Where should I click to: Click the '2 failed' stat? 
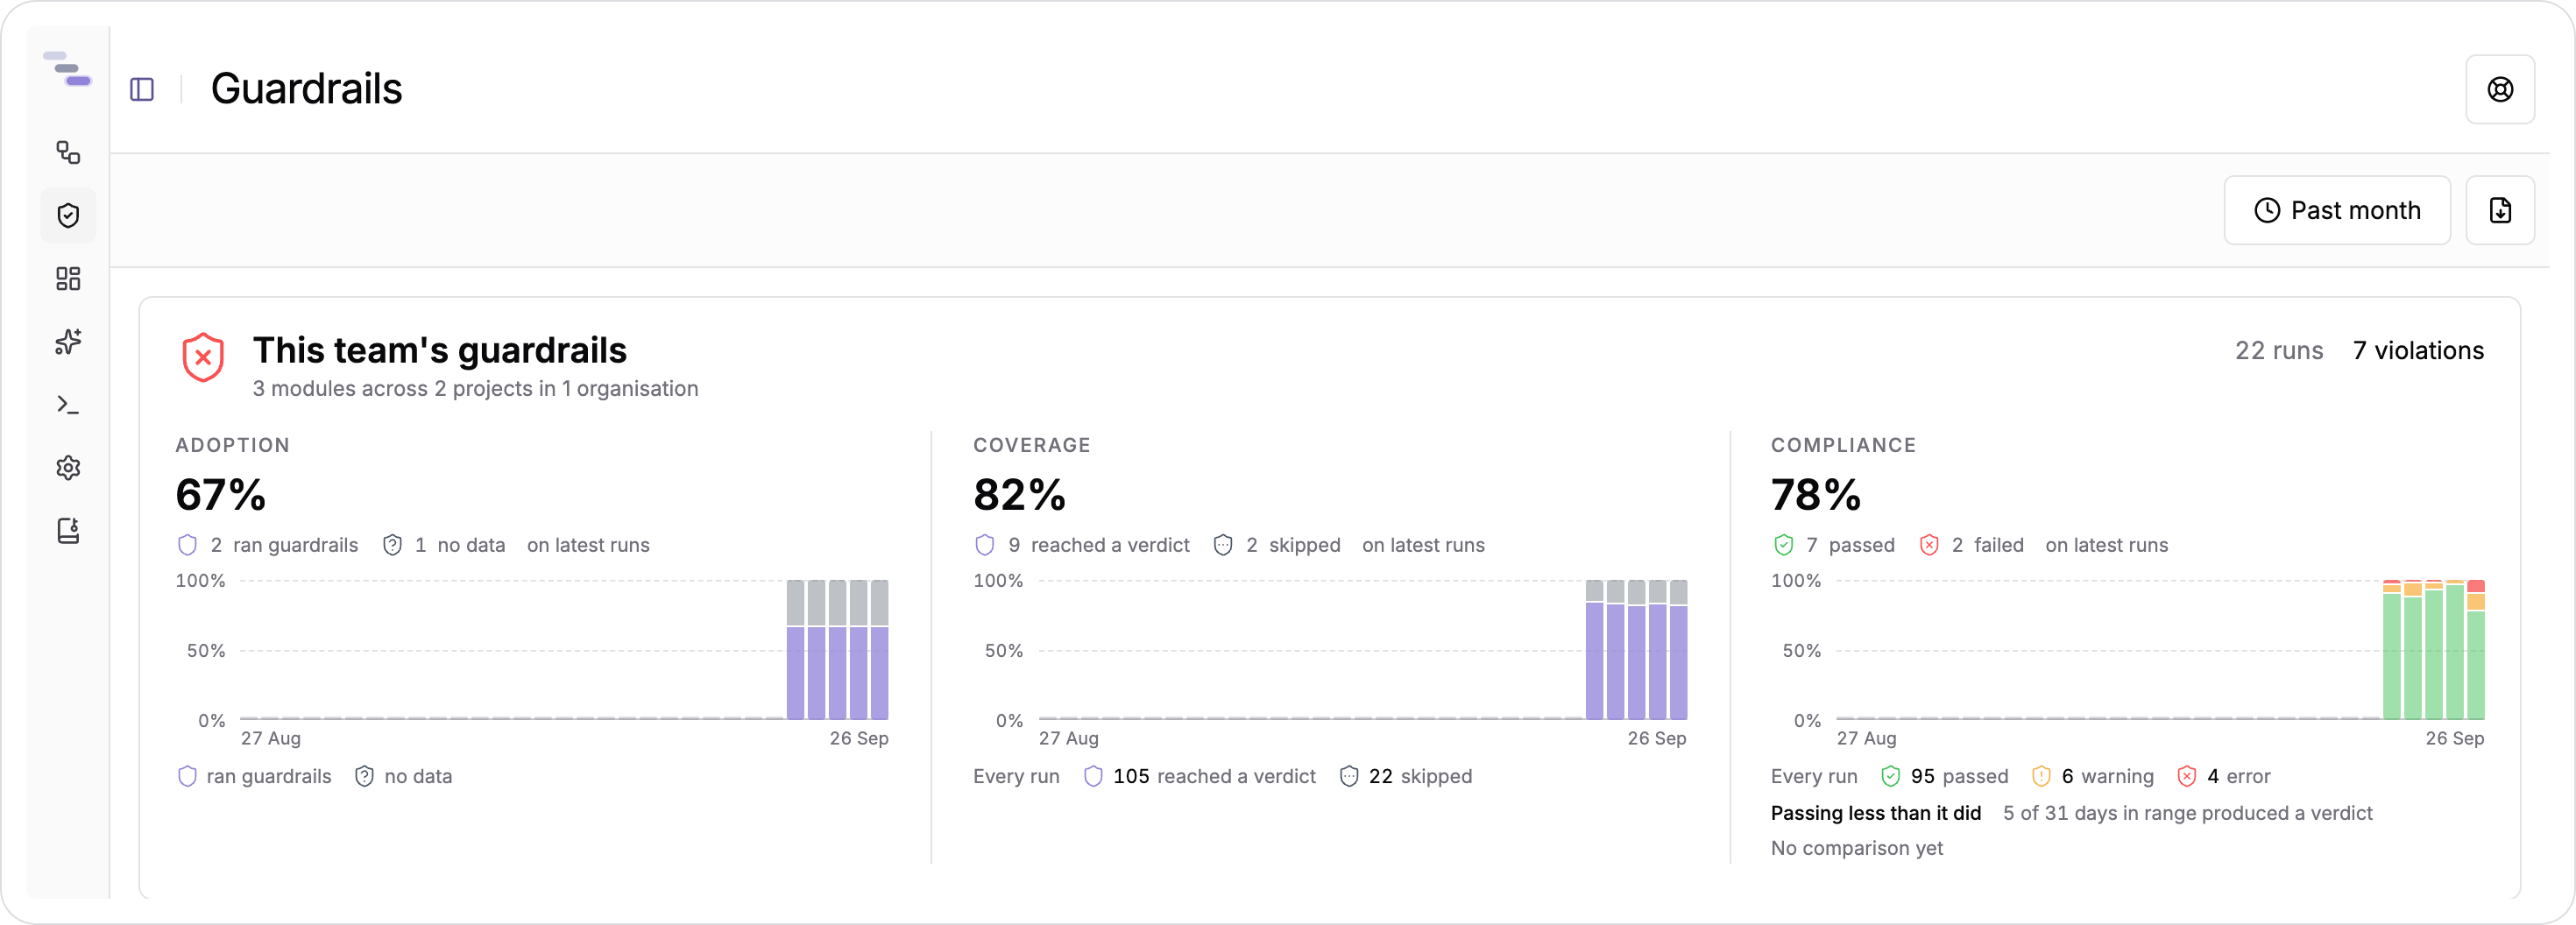[1971, 545]
